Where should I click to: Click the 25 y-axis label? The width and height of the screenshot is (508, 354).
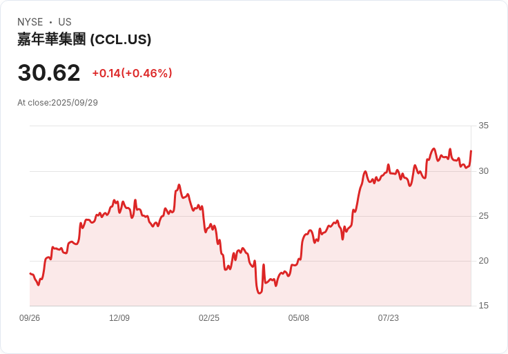point(483,216)
